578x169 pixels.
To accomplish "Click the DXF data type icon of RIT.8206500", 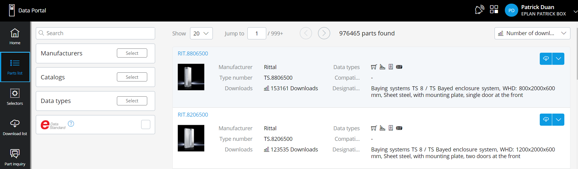I will (x=399, y=128).
